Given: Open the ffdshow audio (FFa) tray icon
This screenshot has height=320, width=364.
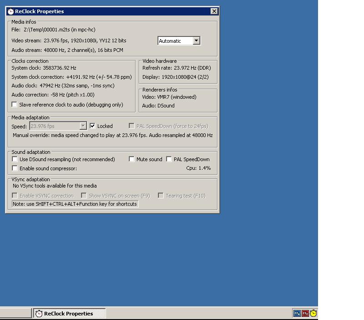Looking at the screenshot, I should (297, 314).
